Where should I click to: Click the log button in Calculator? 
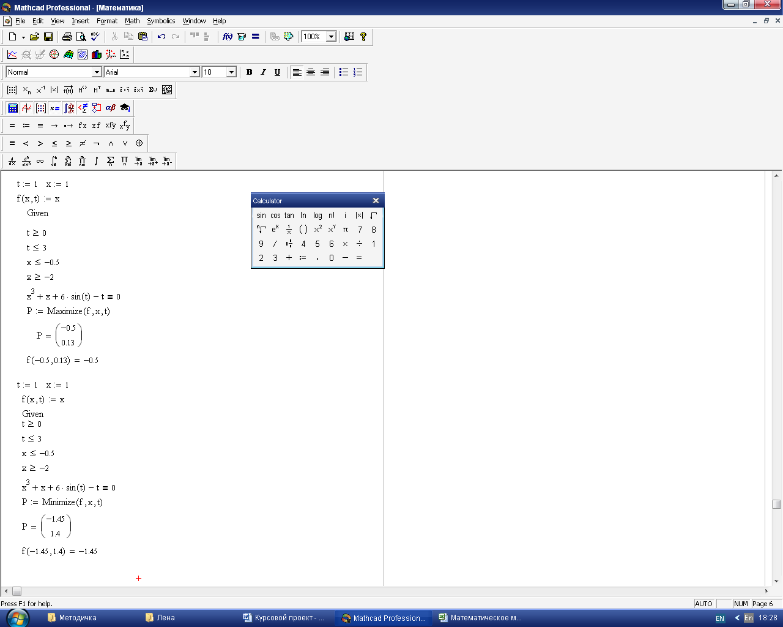click(317, 216)
